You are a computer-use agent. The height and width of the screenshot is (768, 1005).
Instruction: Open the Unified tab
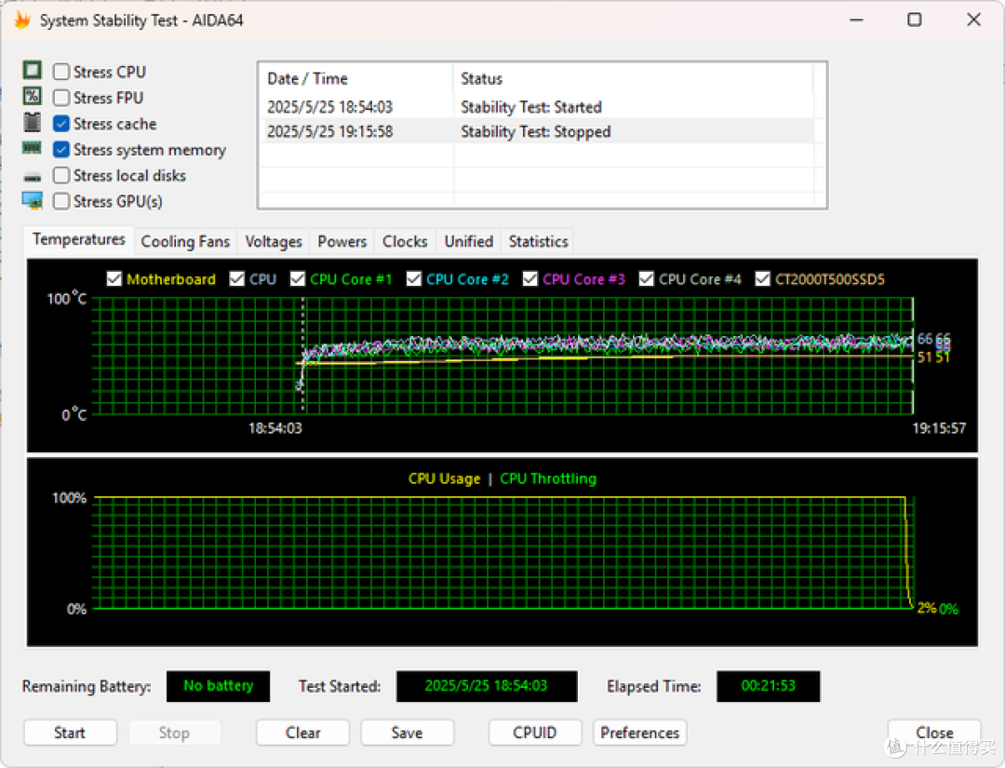468,242
